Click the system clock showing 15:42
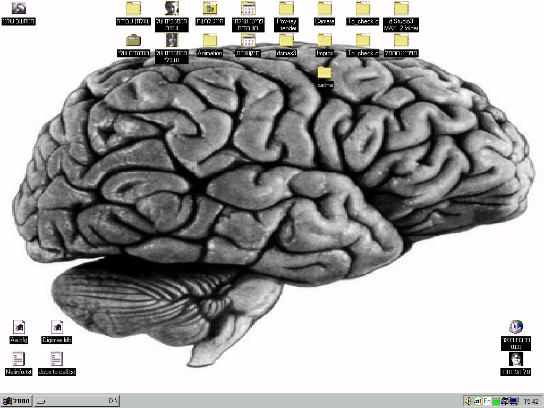This screenshot has height=408, width=544. click(531, 401)
